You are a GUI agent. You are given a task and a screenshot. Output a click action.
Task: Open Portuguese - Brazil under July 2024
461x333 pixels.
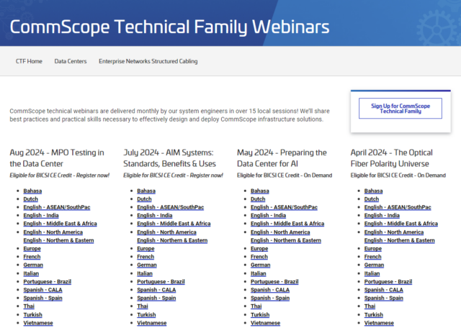(x=161, y=282)
